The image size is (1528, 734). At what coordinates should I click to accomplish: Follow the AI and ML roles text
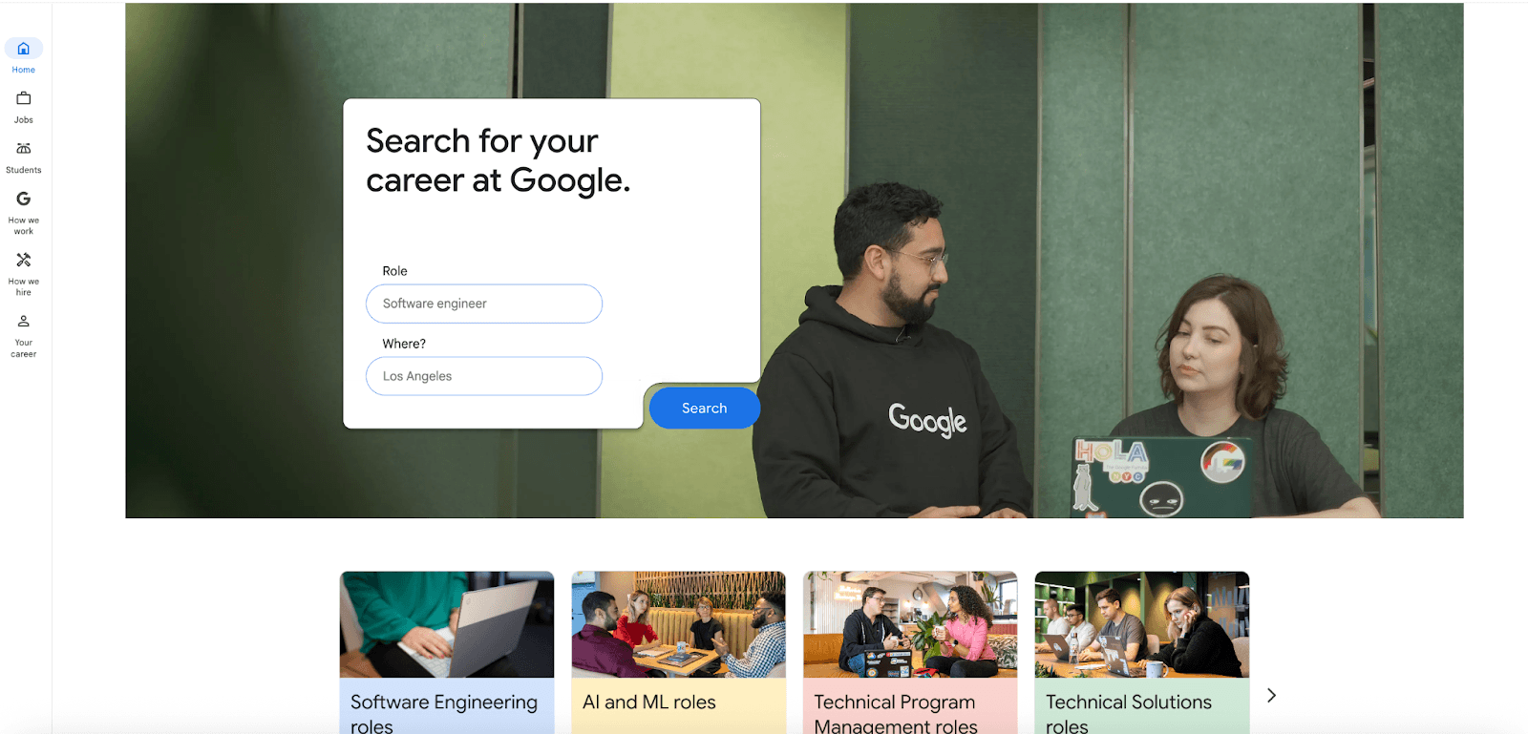649,703
